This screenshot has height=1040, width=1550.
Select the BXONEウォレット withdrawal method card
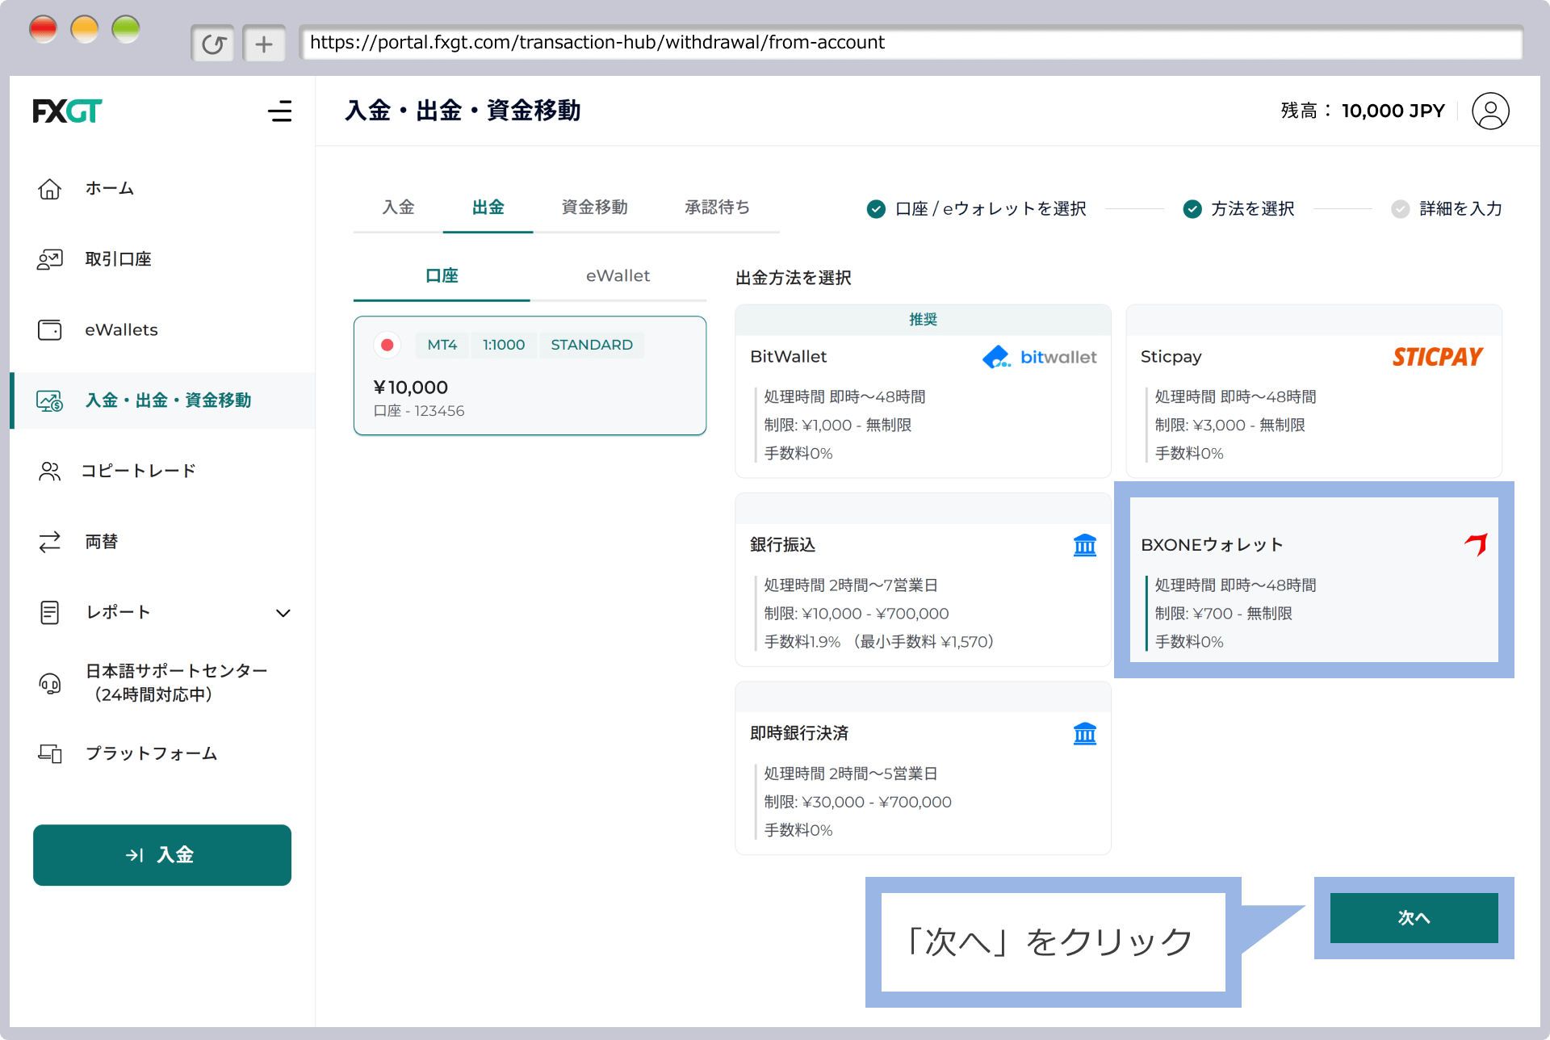coord(1314,578)
